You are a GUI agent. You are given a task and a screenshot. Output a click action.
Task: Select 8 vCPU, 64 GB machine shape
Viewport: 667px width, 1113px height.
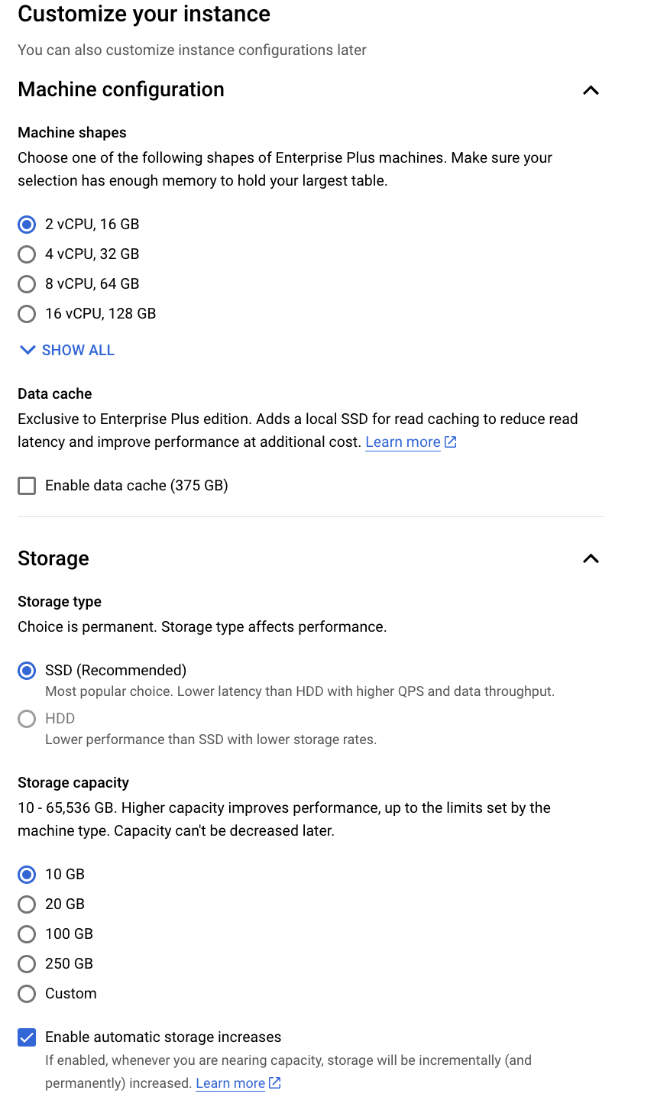27,283
